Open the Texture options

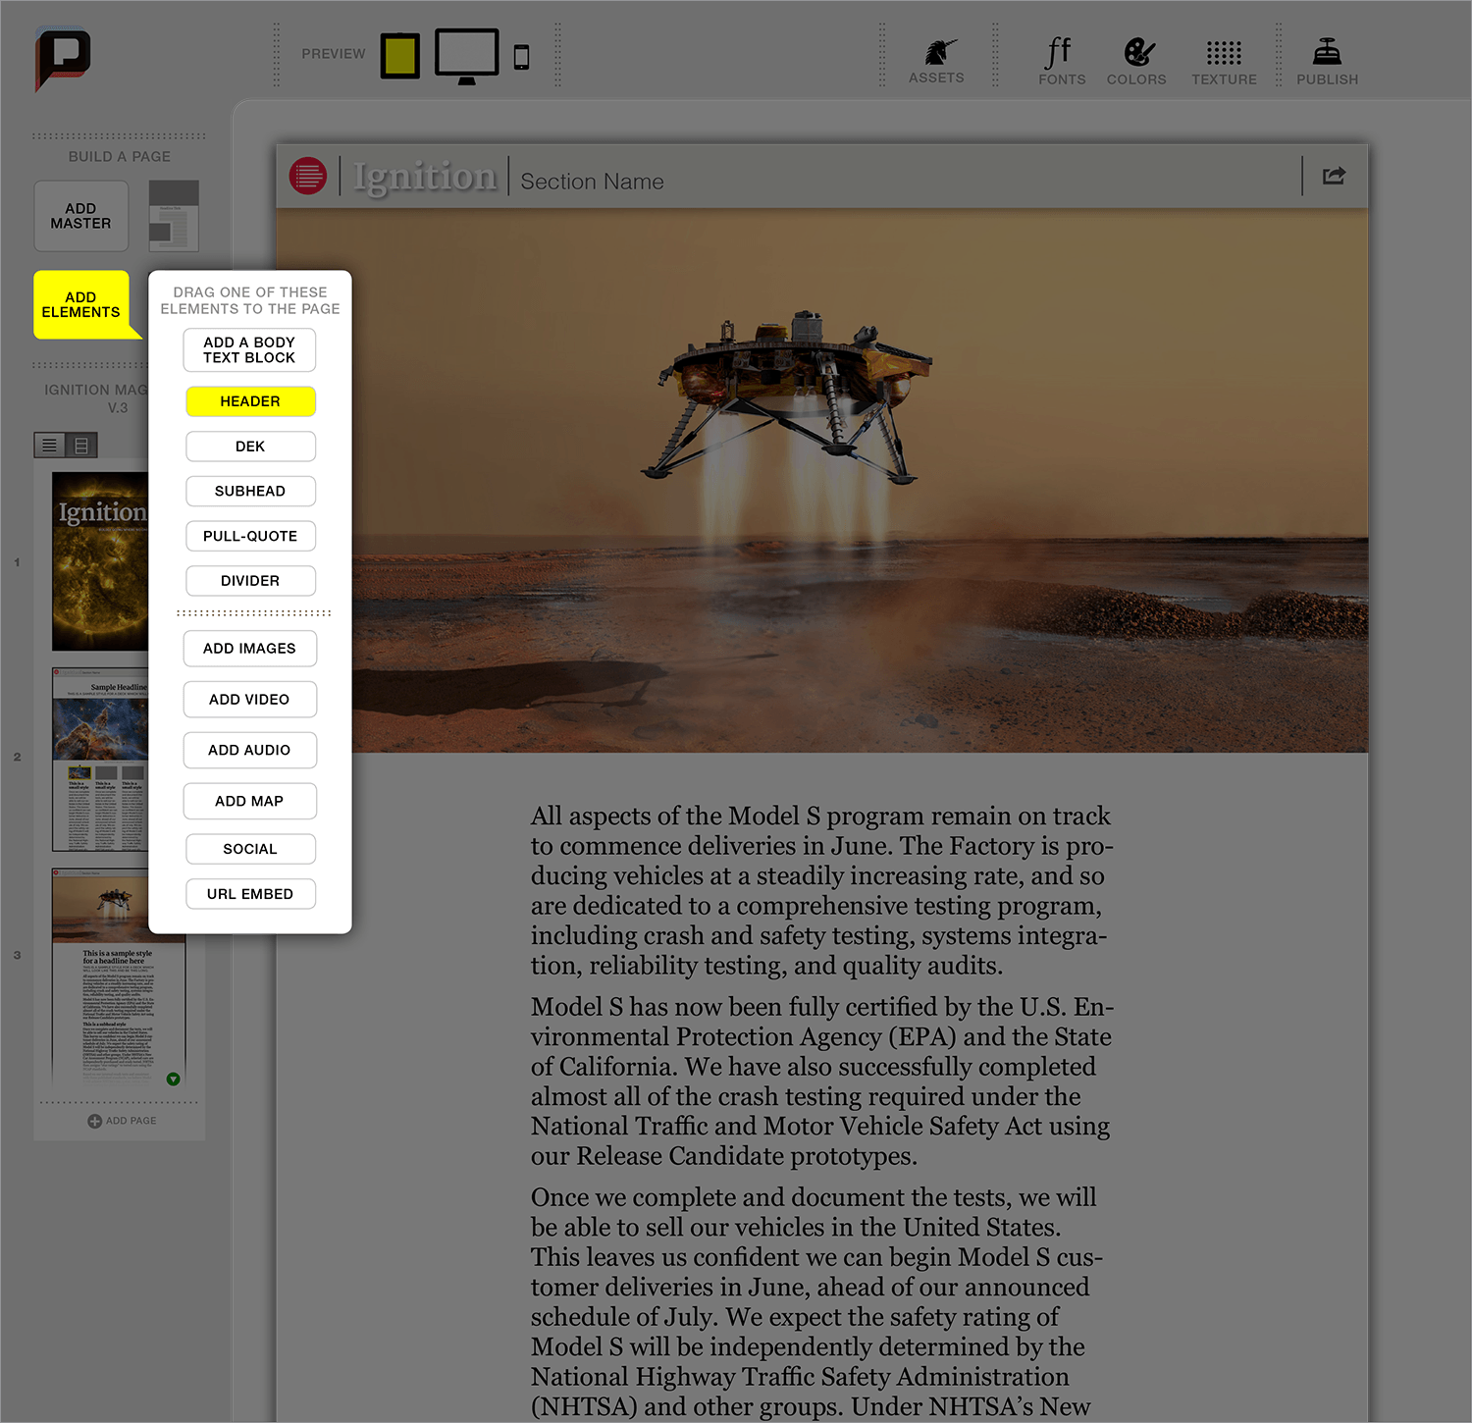pyautogui.click(x=1224, y=61)
